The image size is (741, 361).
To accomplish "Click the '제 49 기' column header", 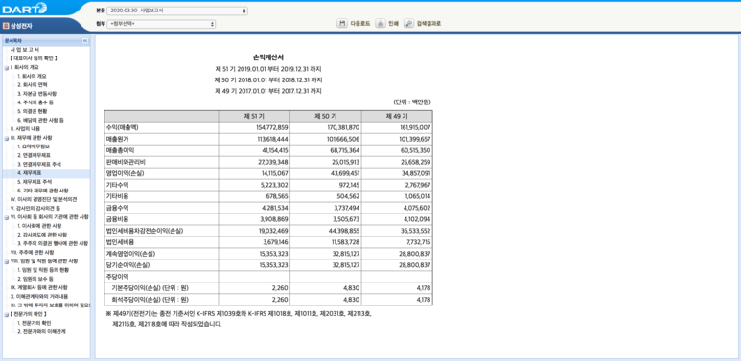I will [x=397, y=116].
